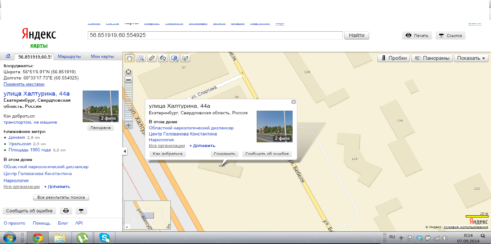Click транспортом route link
Viewport: 491px width, 244px height.
pyautogui.click(x=18, y=122)
